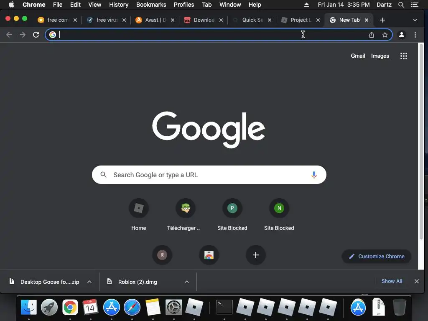Viewport: 428px width, 321px height.
Task: Open the File menu
Action: [58, 5]
